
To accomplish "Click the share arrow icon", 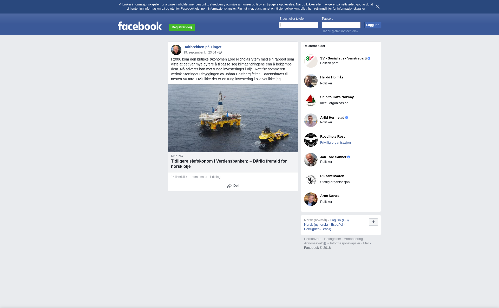I will [229, 186].
